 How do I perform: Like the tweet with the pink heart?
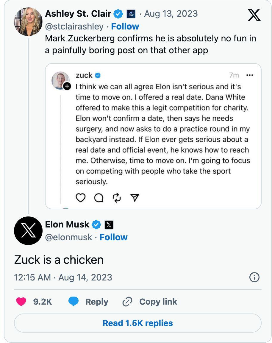21,302
